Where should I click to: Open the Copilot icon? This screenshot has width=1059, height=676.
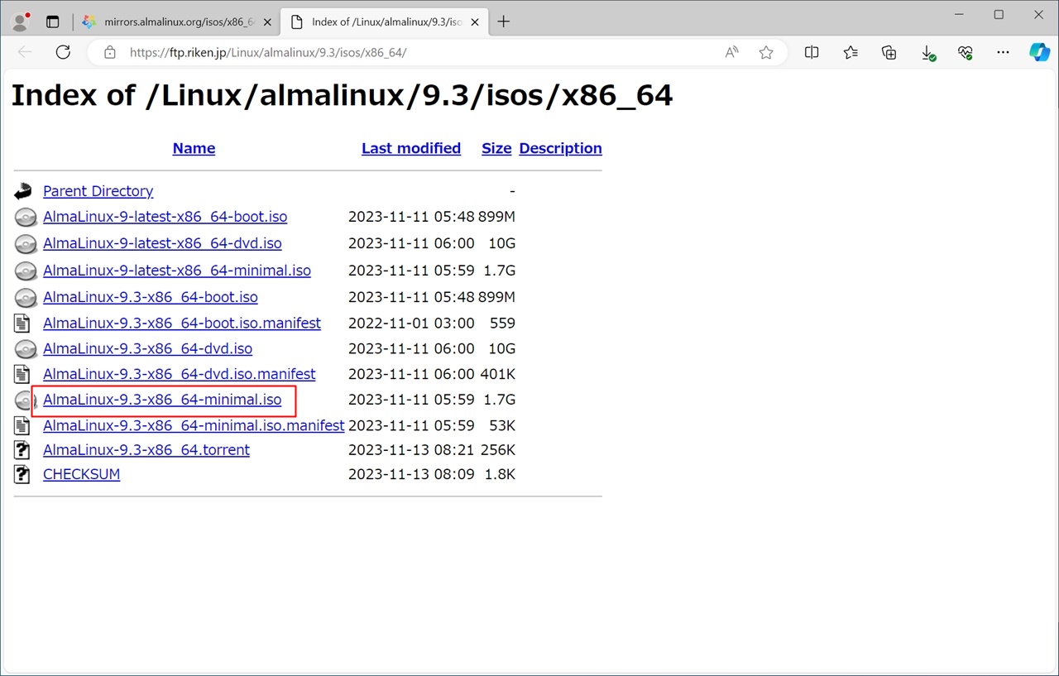pos(1039,52)
